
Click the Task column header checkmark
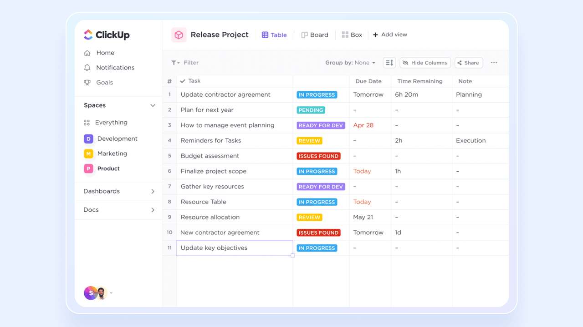[x=183, y=81]
